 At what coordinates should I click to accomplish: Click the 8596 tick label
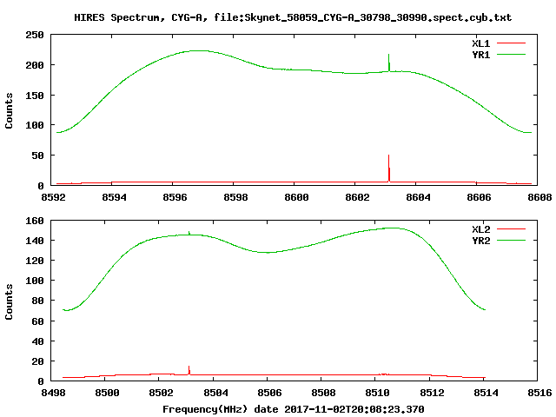[175, 197]
